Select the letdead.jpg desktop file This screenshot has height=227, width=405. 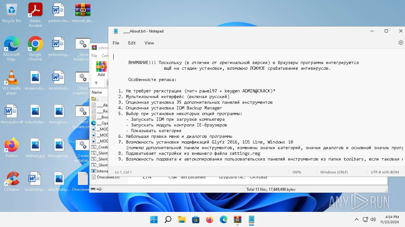(35, 148)
